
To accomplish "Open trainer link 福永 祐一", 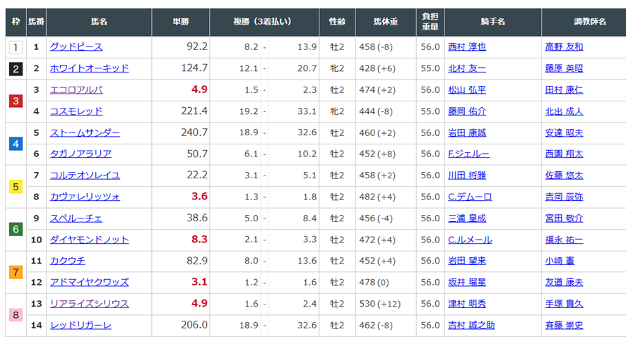I will pos(564,240).
